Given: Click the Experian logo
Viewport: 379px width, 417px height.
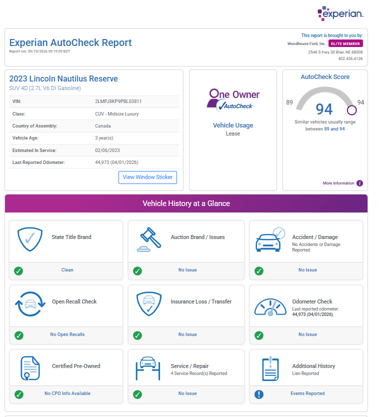Looking at the screenshot, I should [x=340, y=13].
